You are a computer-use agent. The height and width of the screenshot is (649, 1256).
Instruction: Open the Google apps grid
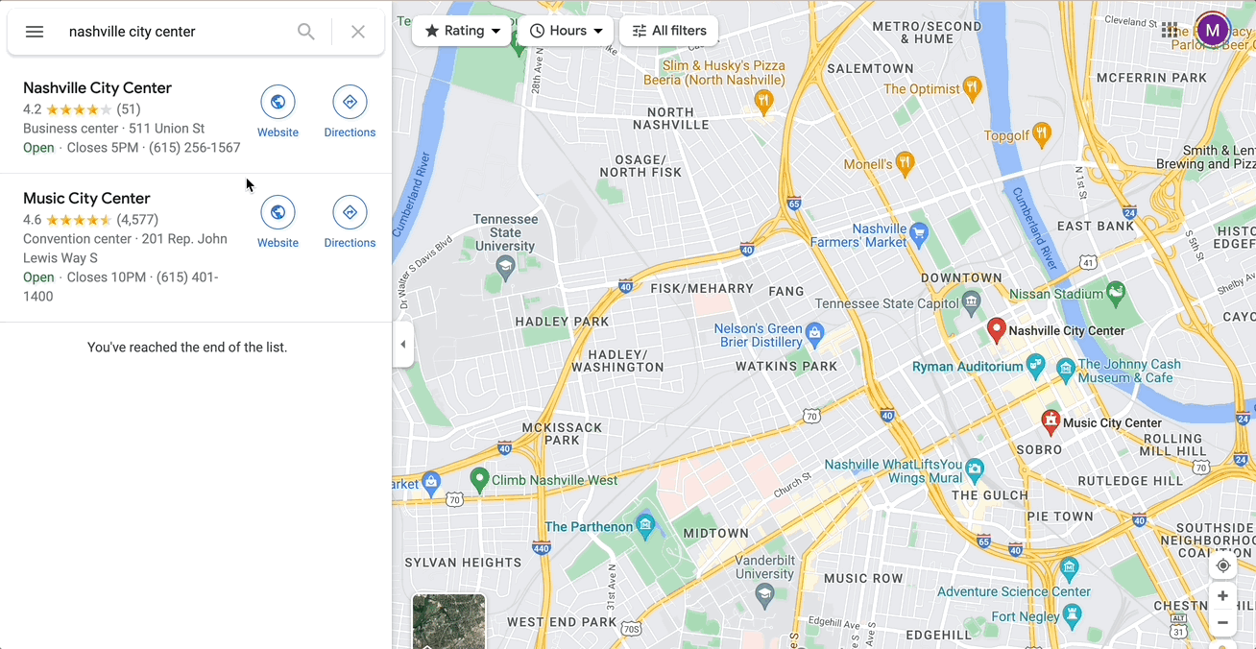point(1170,30)
